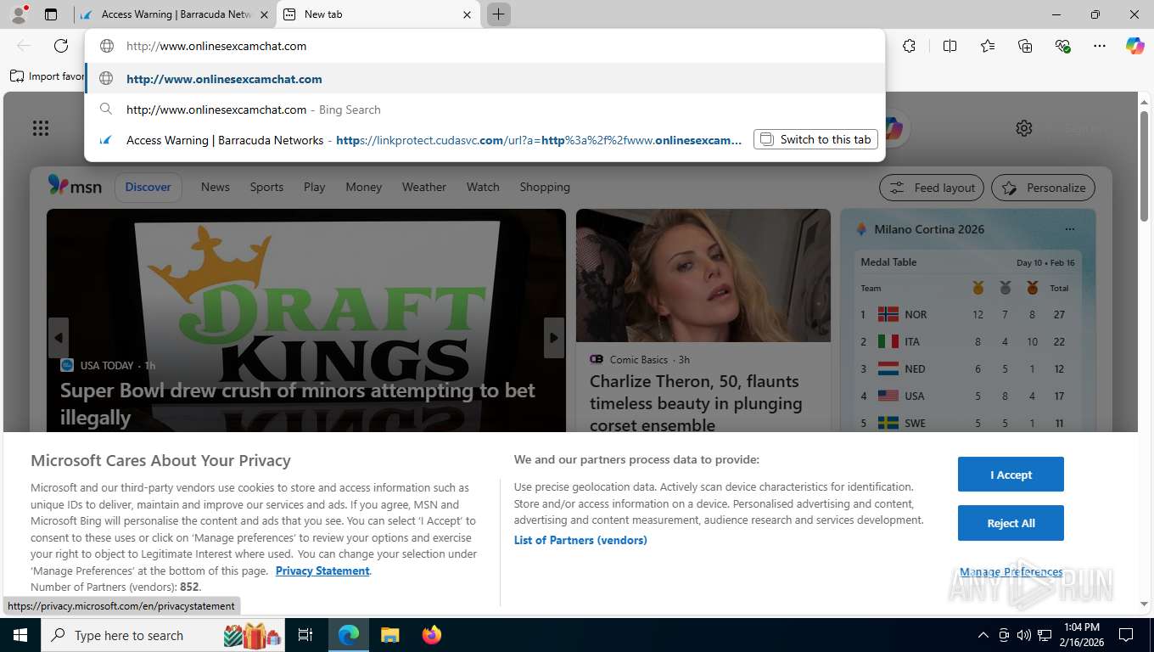Go to previous carousel story arrow

coord(58,338)
